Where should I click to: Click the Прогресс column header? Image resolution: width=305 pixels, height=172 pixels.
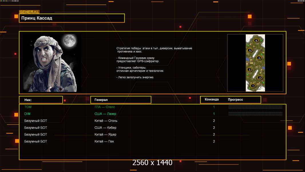click(x=235, y=100)
